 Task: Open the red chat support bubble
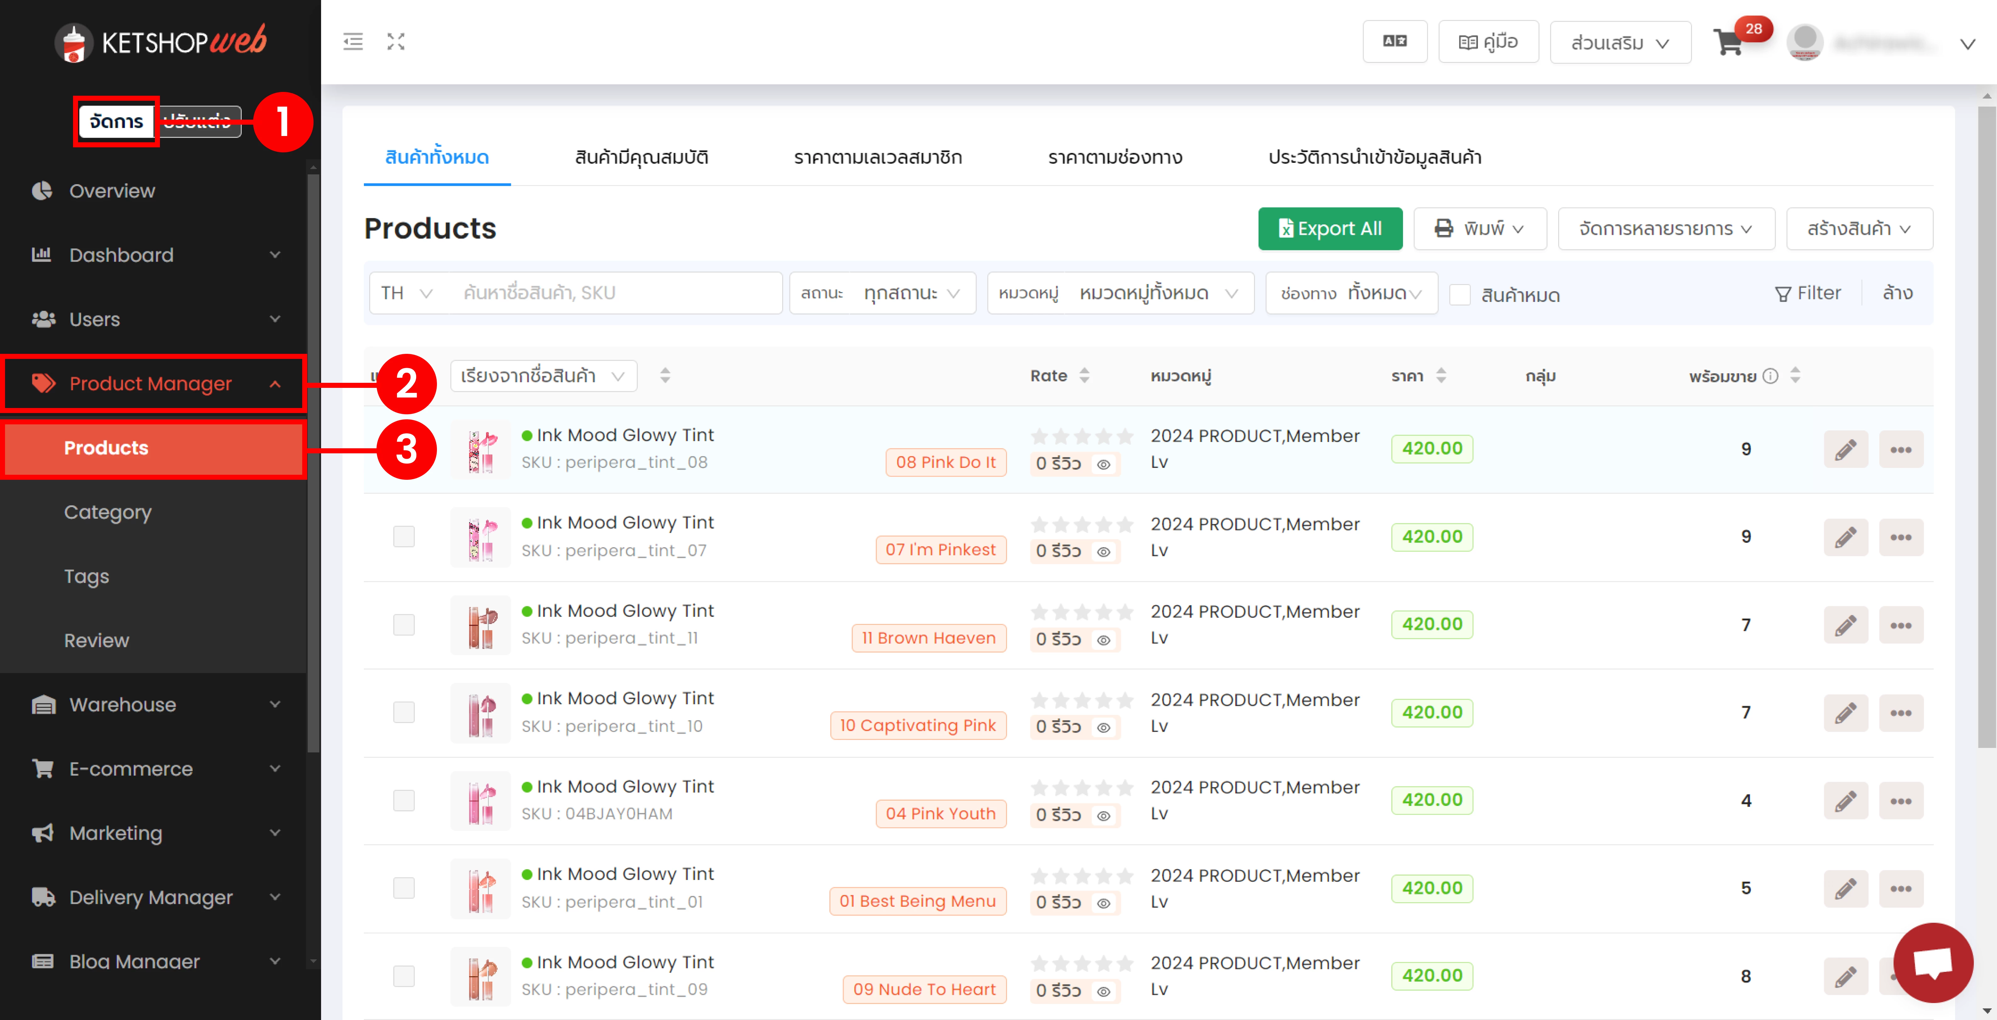pos(1933,963)
